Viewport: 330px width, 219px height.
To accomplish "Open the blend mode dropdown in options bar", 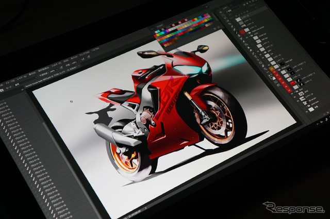I will [x=26, y=81].
